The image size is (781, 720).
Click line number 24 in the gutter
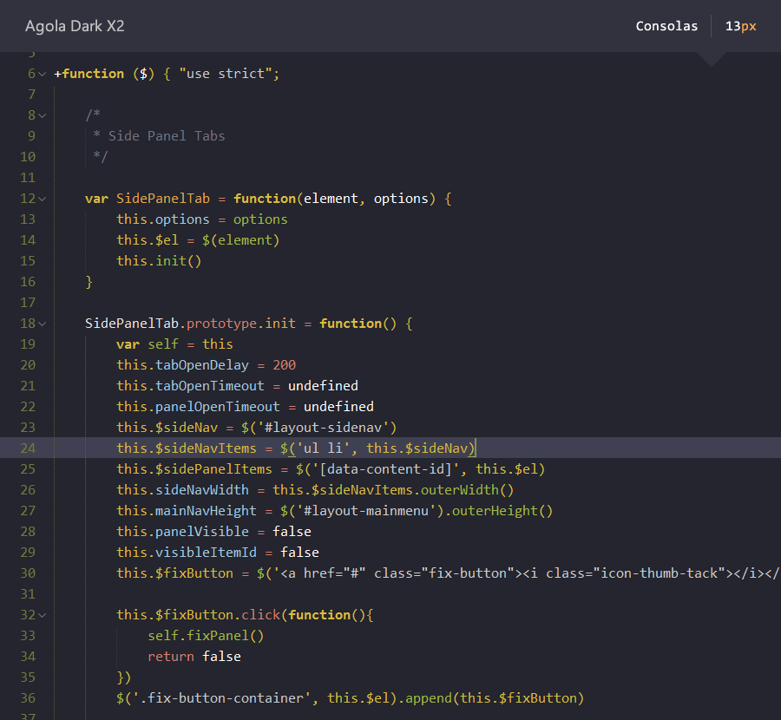28,448
